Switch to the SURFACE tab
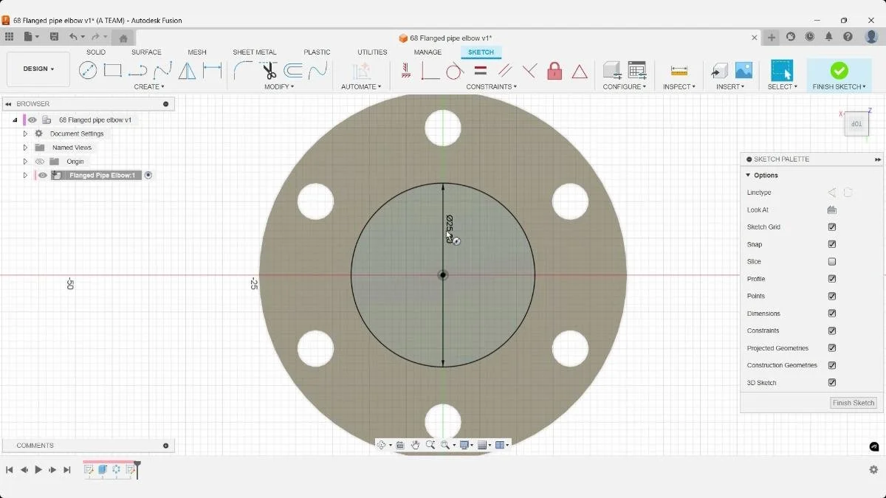Screen dimensions: 886x498 pyautogui.click(x=146, y=52)
